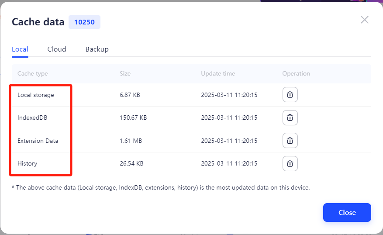The image size is (383, 235).
Task: Switch to the Backup tab
Action: click(x=97, y=49)
